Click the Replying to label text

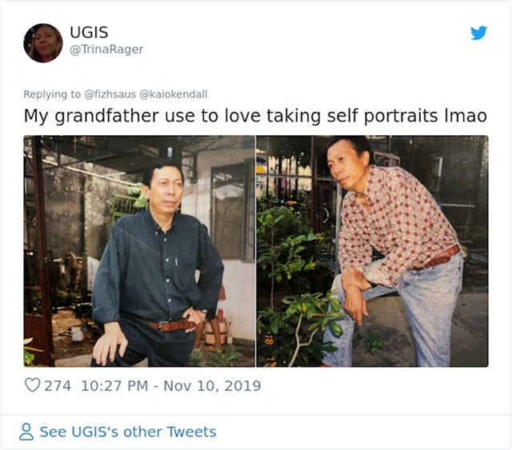[x=52, y=94]
